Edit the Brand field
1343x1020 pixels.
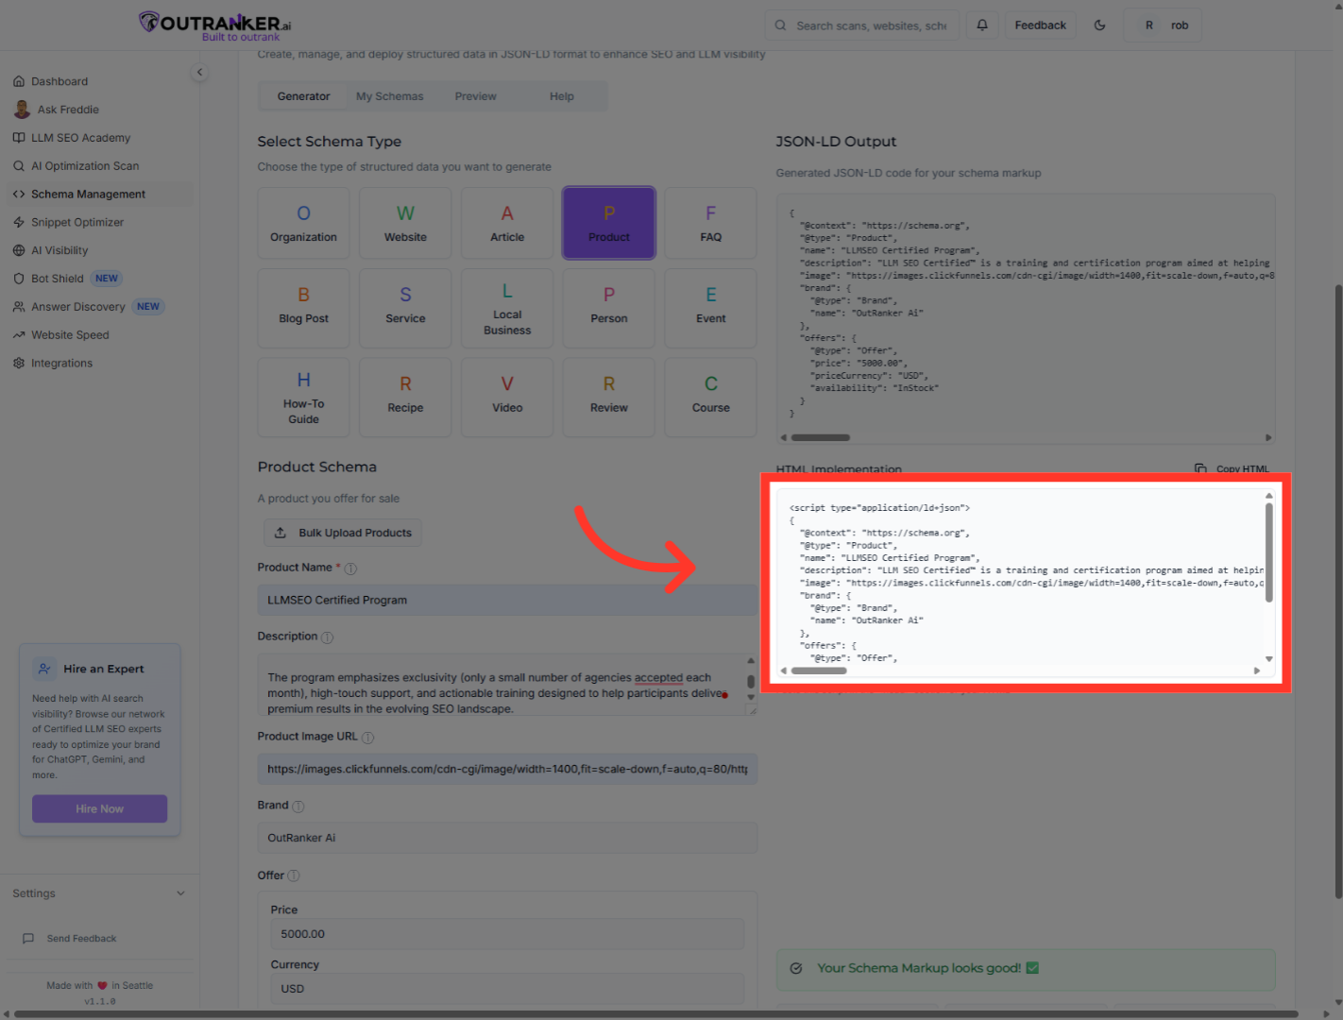pos(507,838)
